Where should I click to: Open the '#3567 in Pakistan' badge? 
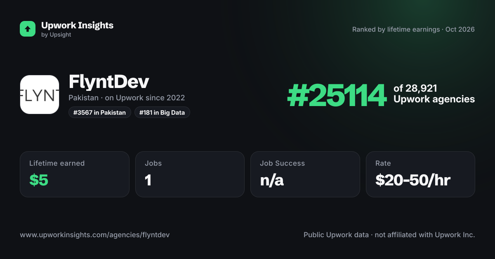(100, 112)
